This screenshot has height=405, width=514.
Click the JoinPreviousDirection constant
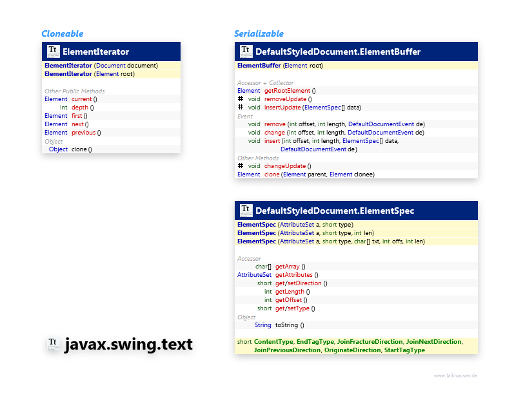[x=287, y=350]
